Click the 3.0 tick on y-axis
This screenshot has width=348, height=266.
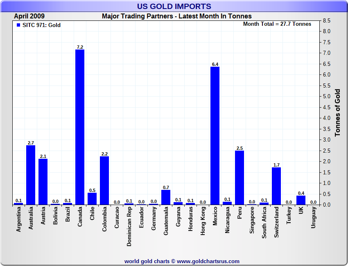tap(326, 140)
